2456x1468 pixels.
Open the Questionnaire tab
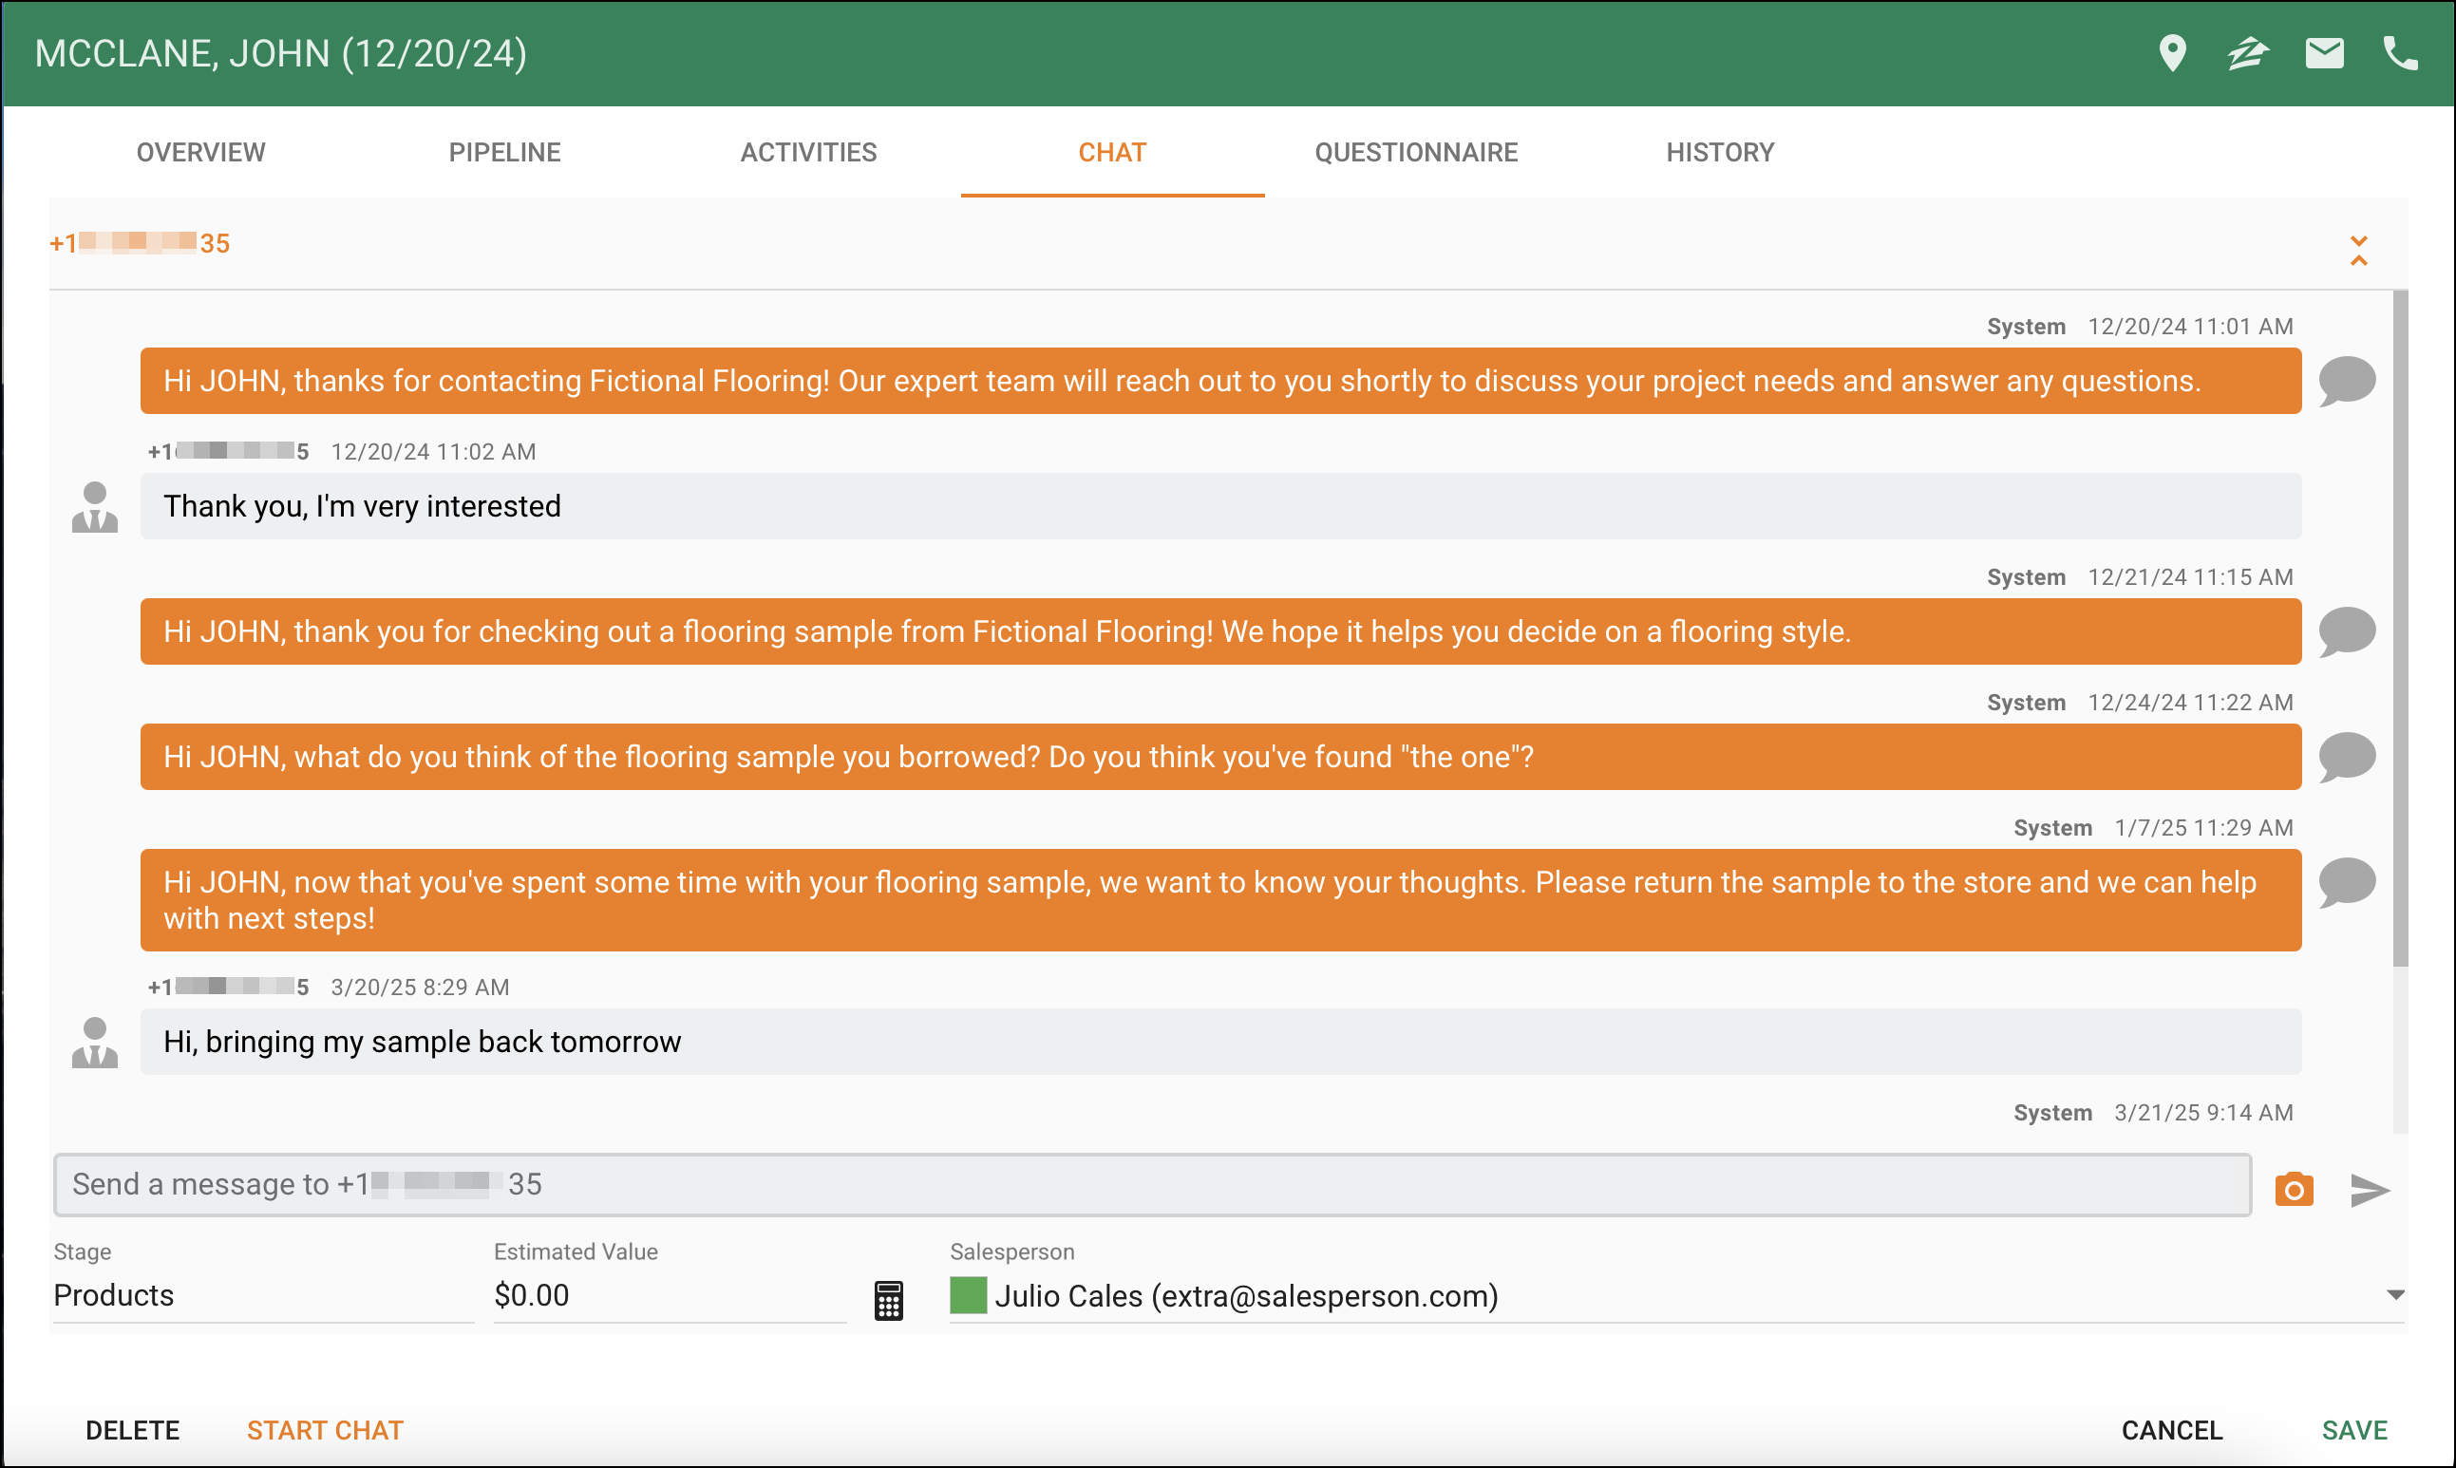pos(1415,152)
